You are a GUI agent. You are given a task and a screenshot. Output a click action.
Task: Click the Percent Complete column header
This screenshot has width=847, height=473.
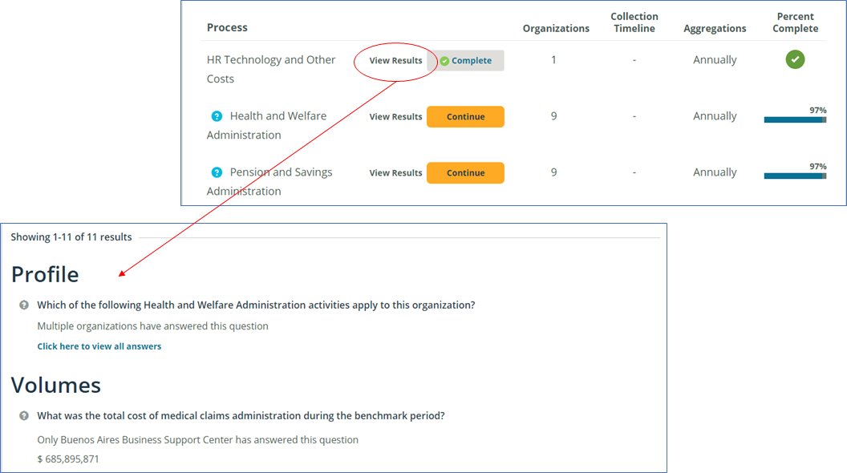[x=795, y=22]
